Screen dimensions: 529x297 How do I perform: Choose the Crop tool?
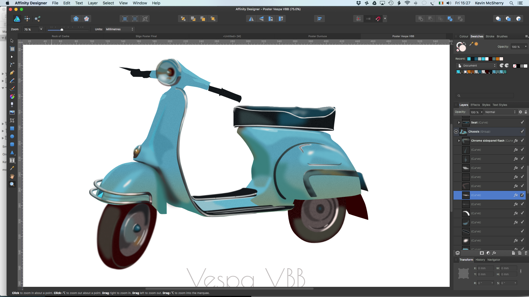12,120
